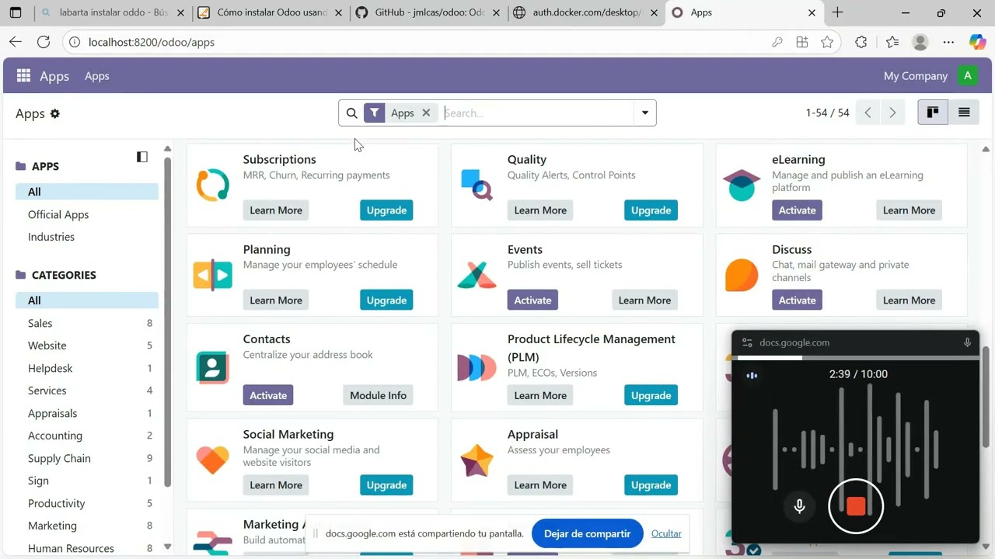The height and width of the screenshot is (559, 995).
Task: Click Upgrade on Planning card
Action: click(386, 300)
